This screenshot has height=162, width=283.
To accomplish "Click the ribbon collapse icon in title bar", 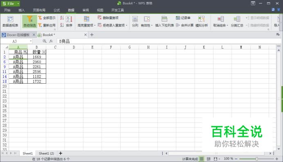I will coord(253,3).
